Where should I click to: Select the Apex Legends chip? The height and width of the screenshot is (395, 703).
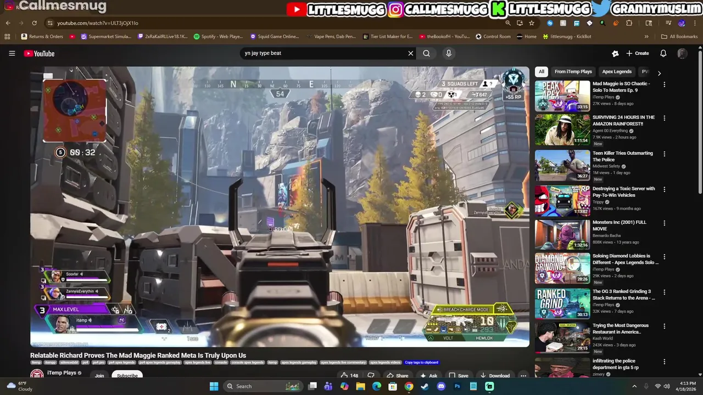click(617, 71)
